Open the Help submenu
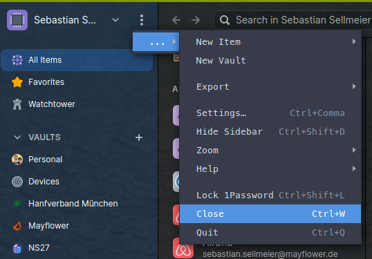 (x=270, y=169)
